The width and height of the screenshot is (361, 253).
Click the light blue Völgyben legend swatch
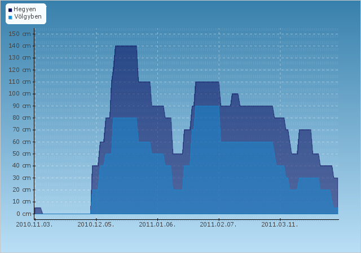[x=10, y=17]
